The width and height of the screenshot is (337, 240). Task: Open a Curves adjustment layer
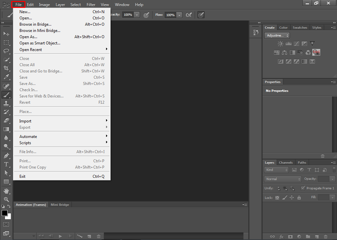296,43
